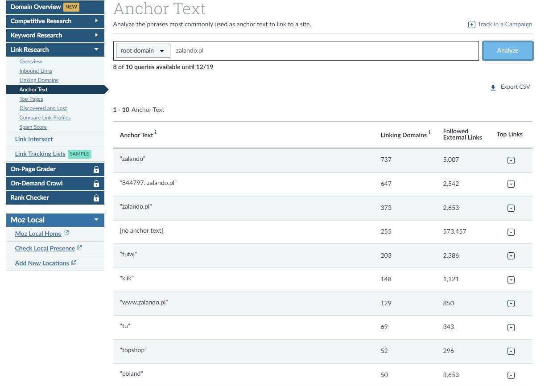Open Domain Overview in the sidebar
This screenshot has width=557, height=386.
(x=55, y=7)
